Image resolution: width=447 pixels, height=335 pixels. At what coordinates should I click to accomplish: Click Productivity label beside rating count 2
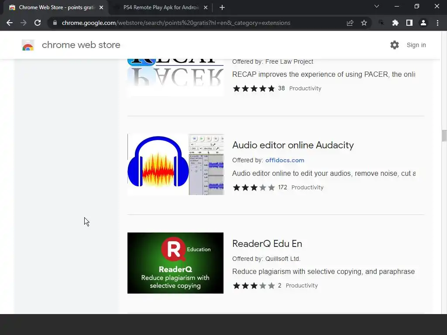302,285
